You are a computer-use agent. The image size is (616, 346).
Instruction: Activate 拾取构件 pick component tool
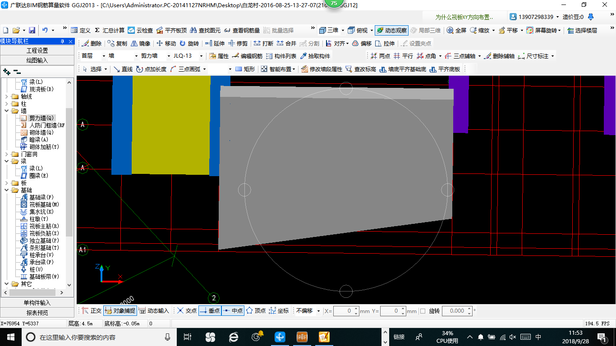point(315,56)
